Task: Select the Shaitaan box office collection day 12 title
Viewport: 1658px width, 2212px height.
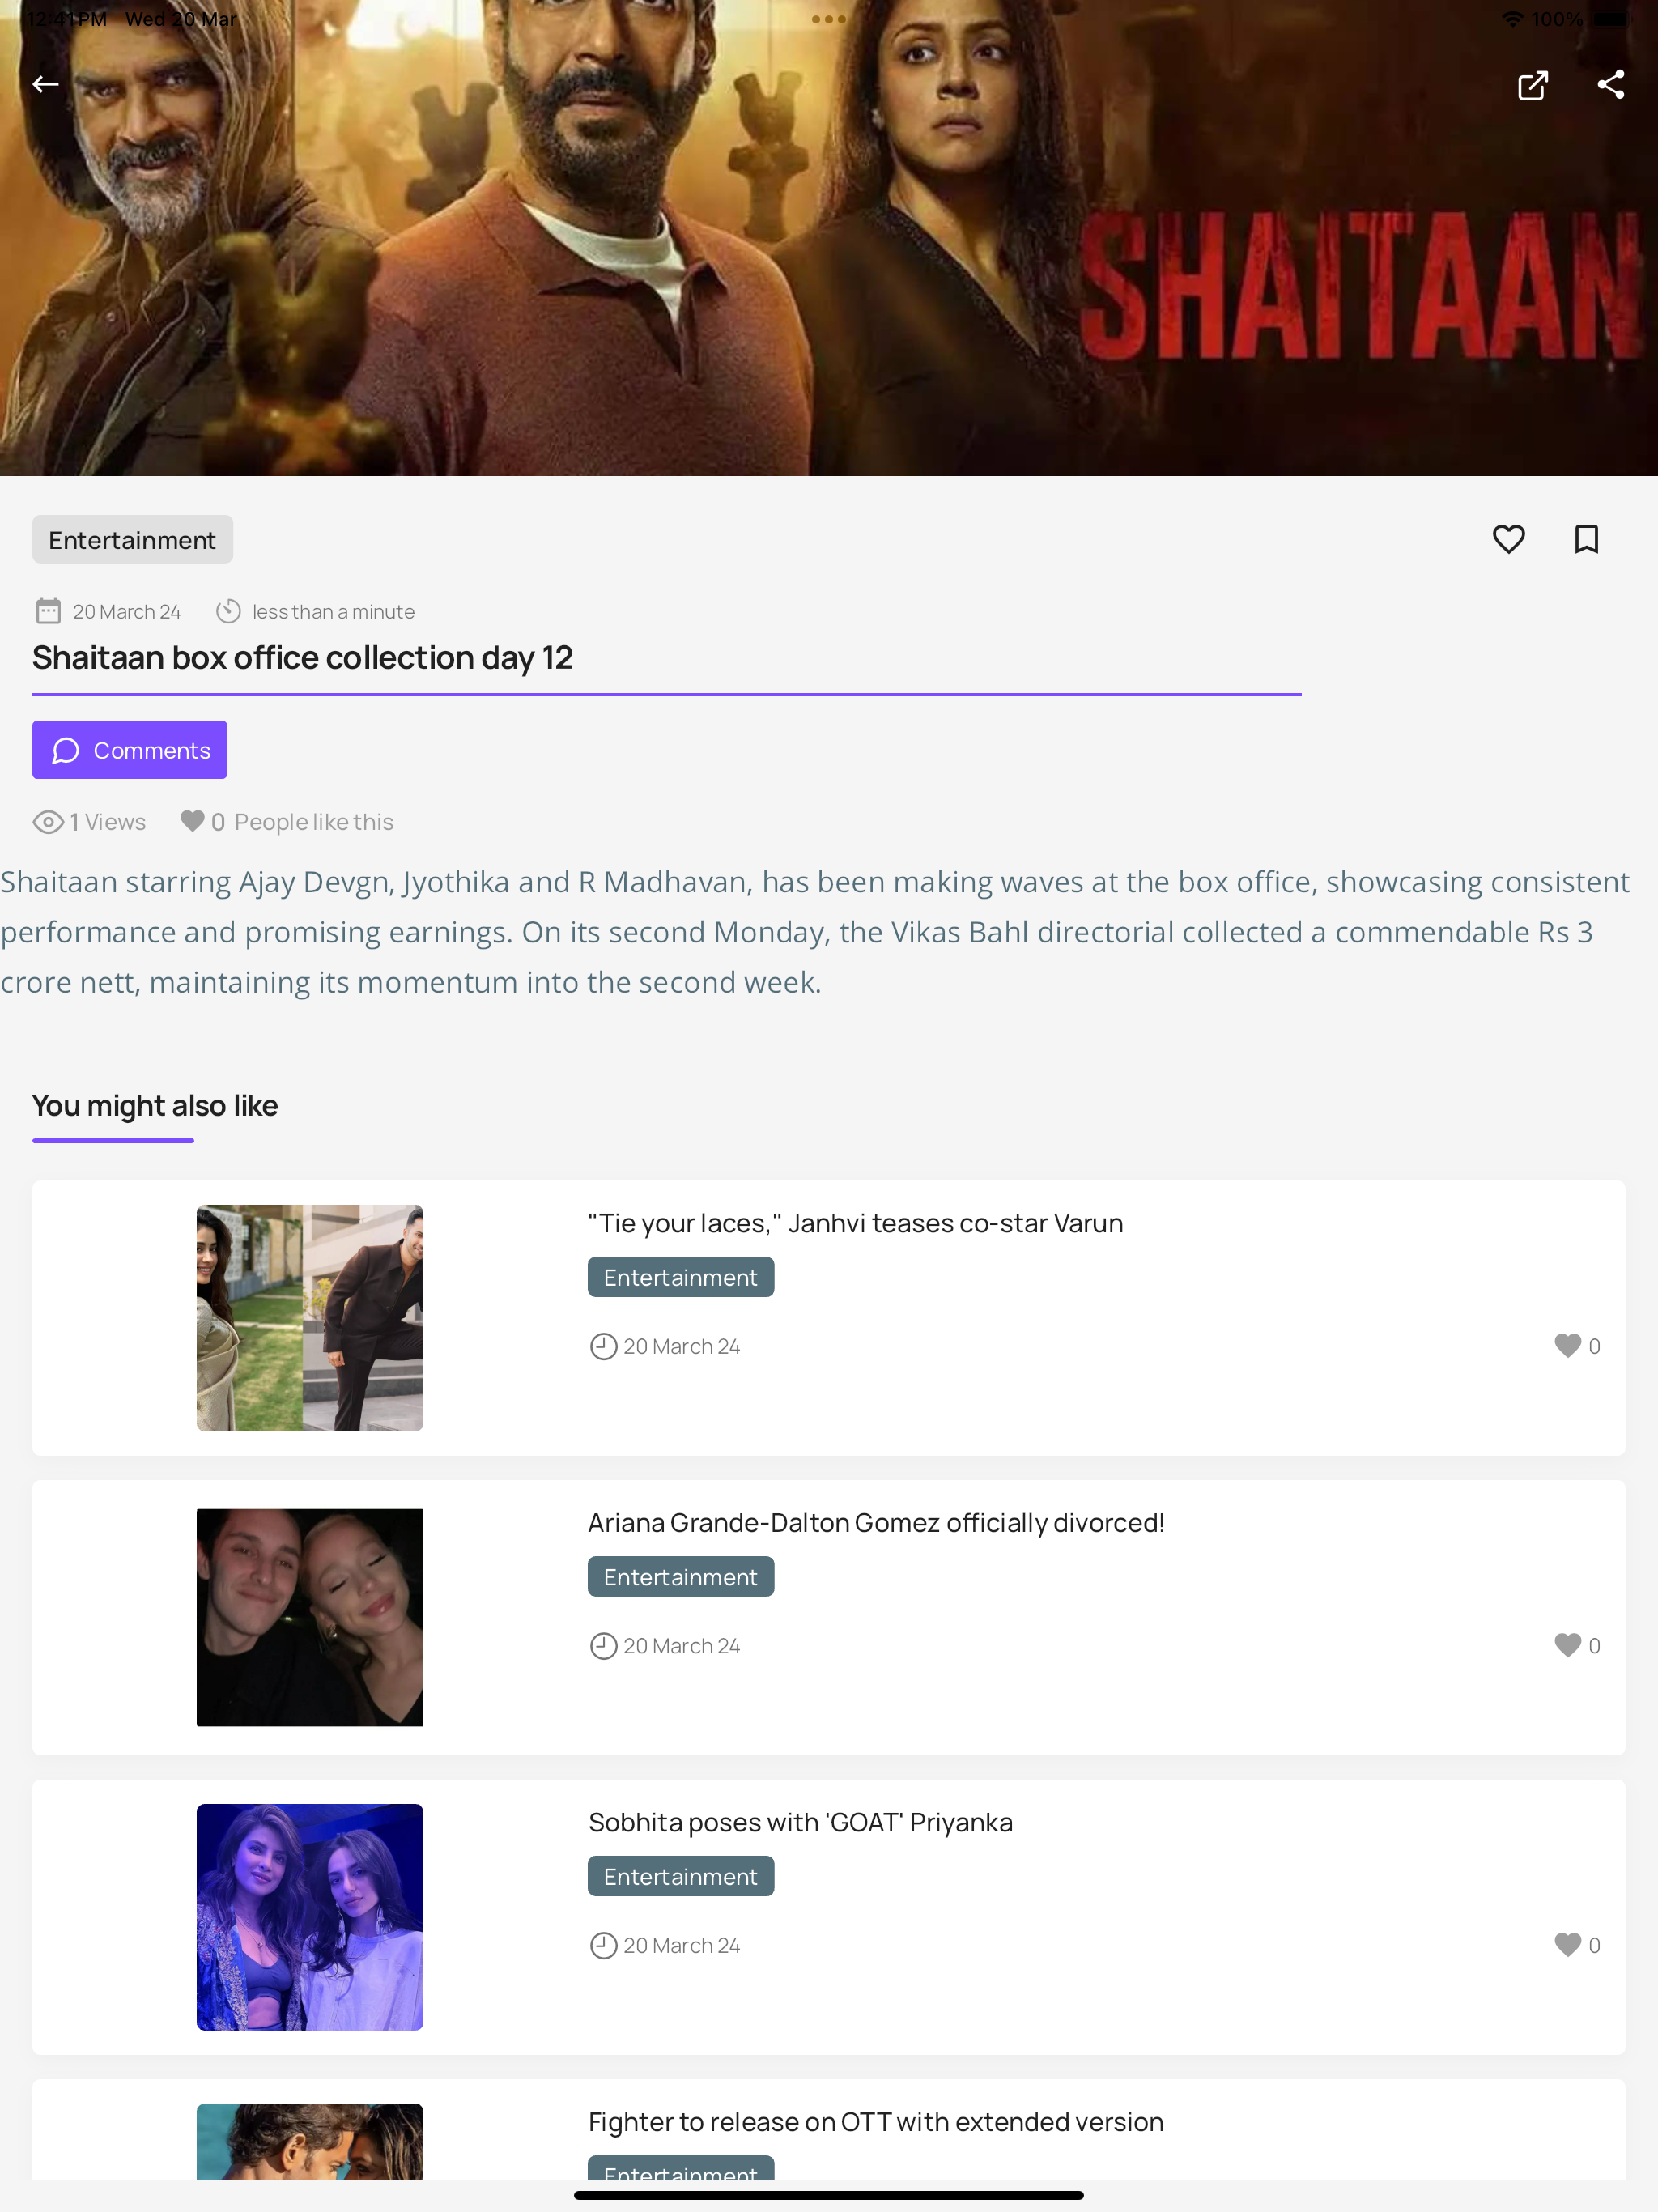Action: (x=302, y=658)
